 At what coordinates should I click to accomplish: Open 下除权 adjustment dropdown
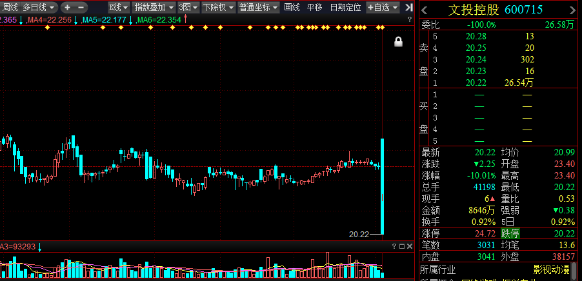(x=219, y=7)
